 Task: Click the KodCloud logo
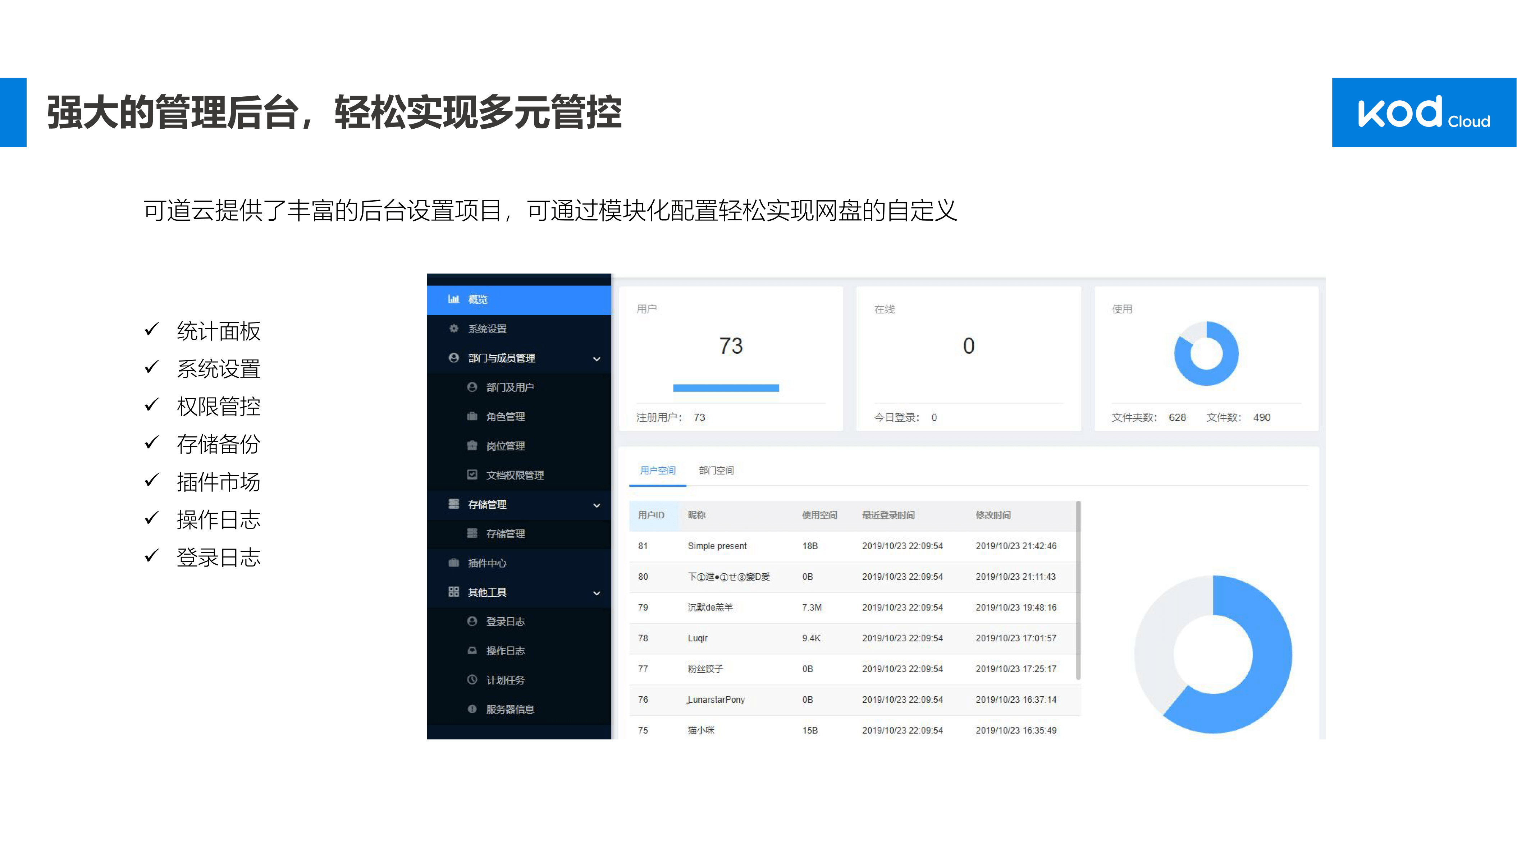[1424, 112]
